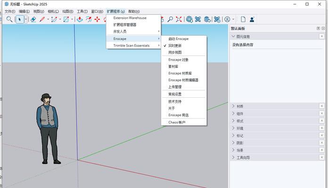Open the account icon dropdown arrow

233,19
